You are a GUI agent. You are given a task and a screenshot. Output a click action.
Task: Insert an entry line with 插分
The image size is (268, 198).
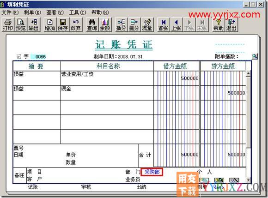[121, 25]
